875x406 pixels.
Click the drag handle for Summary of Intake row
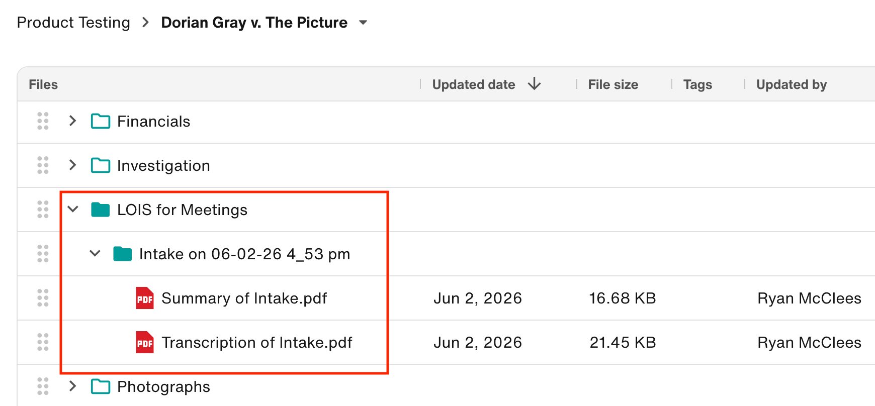(43, 298)
